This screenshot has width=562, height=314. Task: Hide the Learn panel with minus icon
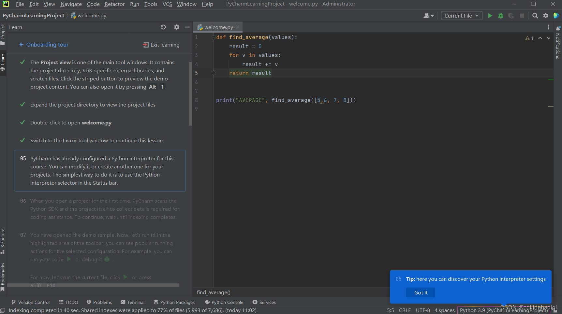coord(187,27)
